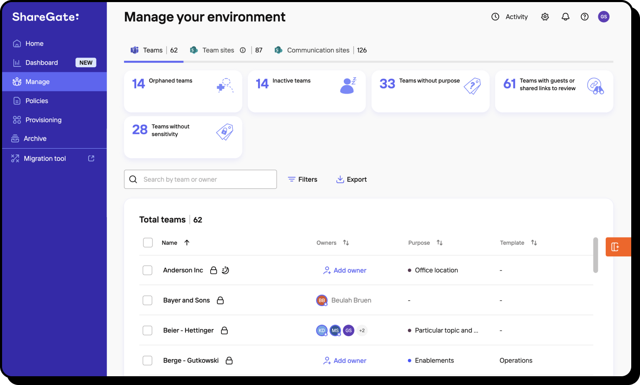Open the Anderson Inc team name
The width and height of the screenshot is (640, 385).
183,270
